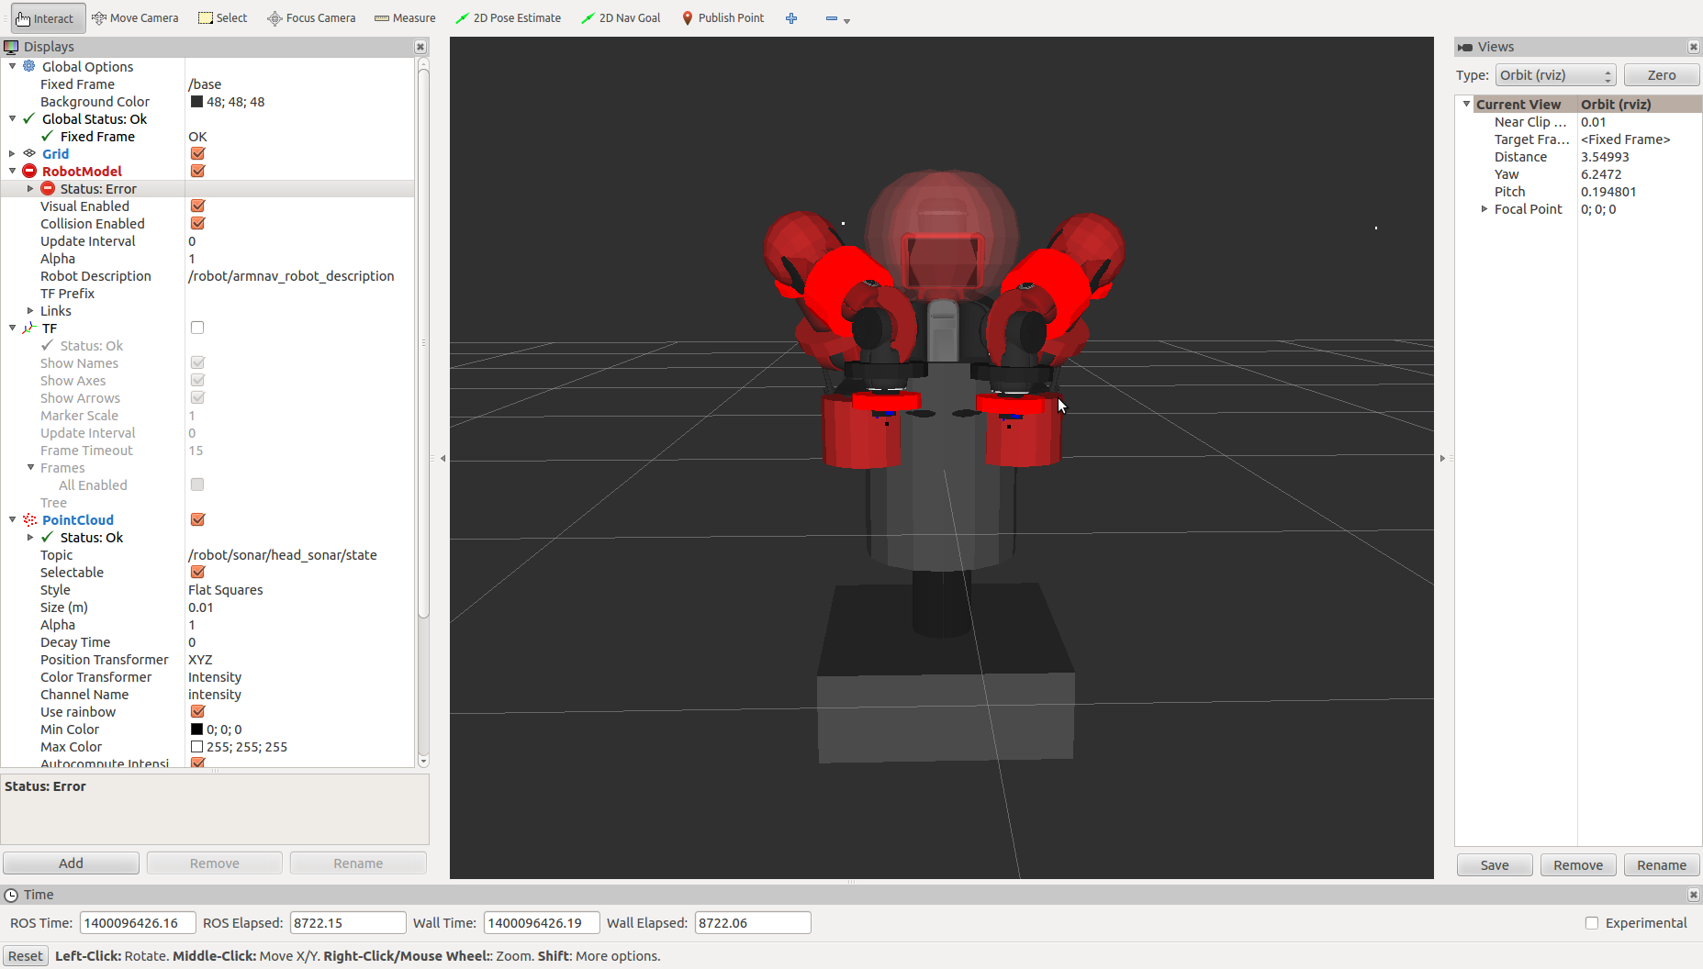Image resolution: width=1703 pixels, height=969 pixels.
Task: Expand the Links node
Action: [x=30, y=310]
